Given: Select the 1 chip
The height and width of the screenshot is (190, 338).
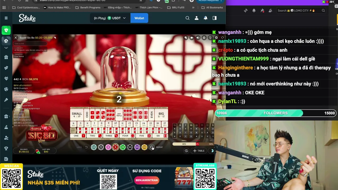Looking at the screenshot, I should [x=101, y=147].
